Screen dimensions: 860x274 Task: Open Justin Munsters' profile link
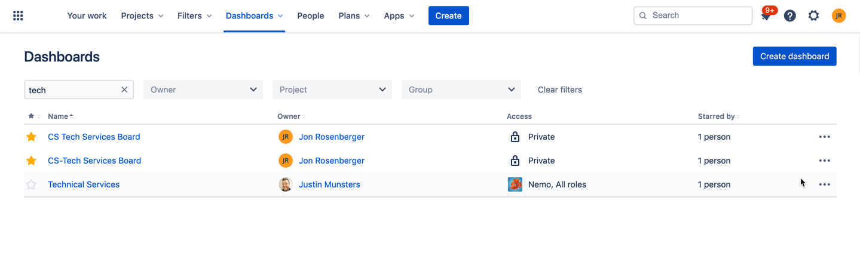pos(329,184)
